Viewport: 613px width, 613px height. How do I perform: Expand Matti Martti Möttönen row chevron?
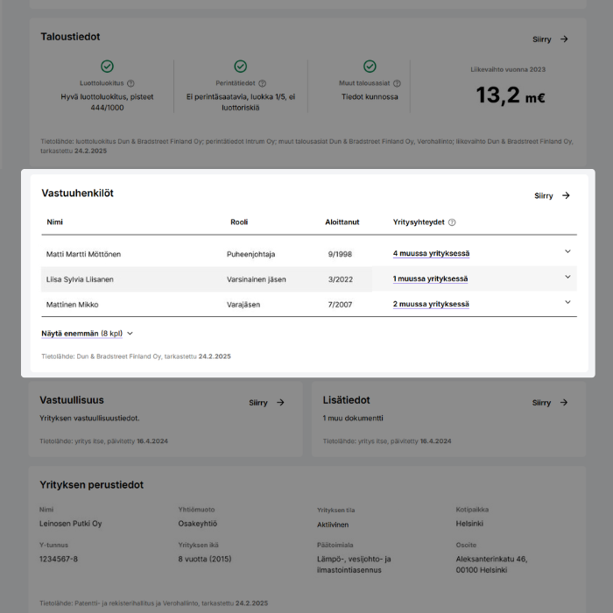pyautogui.click(x=567, y=252)
